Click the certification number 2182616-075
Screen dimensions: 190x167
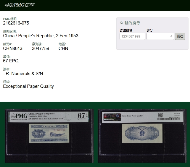coord(16,23)
